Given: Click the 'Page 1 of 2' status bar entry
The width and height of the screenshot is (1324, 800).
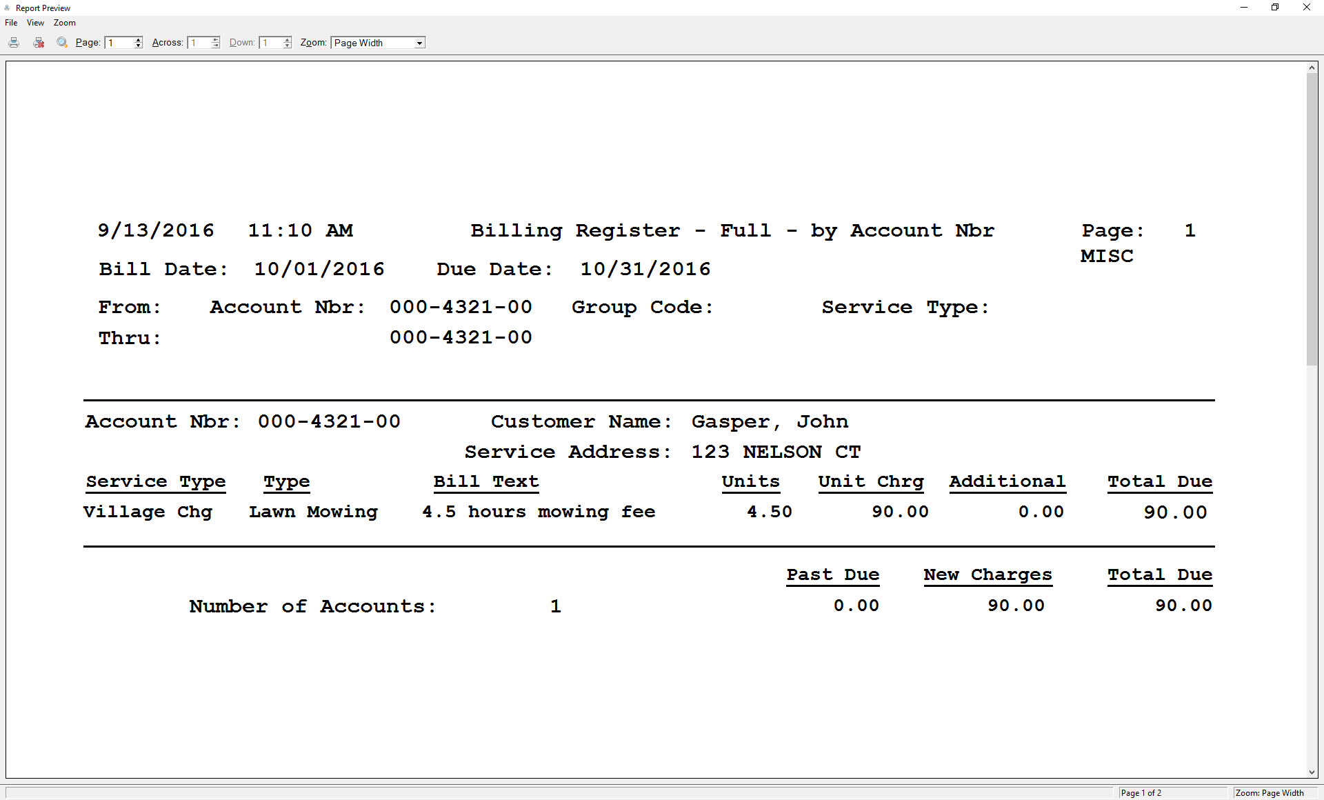Looking at the screenshot, I should (1141, 793).
